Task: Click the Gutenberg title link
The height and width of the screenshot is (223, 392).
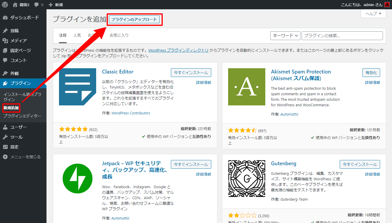Action: [284, 163]
